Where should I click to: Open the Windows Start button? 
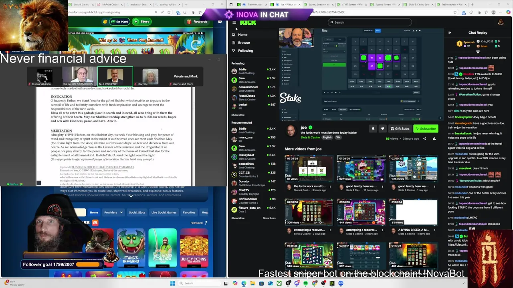[172, 283]
